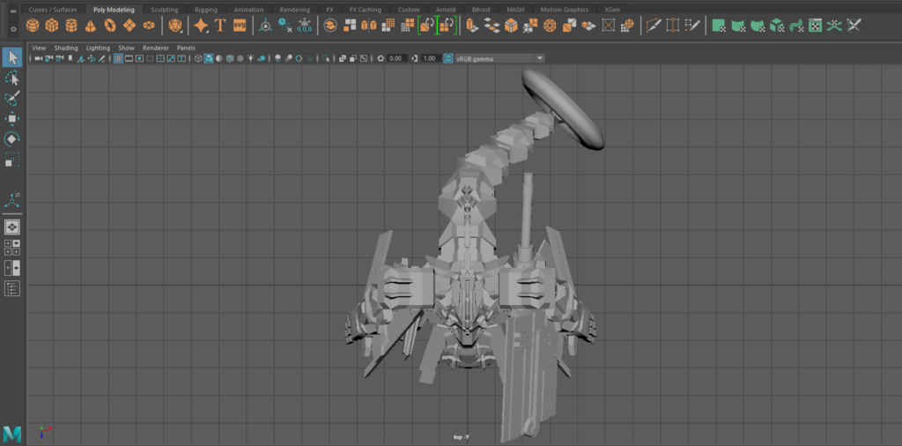Activate the Lasso Select tool

(x=12, y=78)
